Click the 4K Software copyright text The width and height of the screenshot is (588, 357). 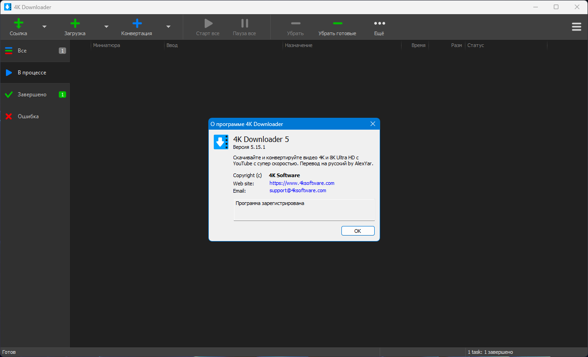point(284,175)
